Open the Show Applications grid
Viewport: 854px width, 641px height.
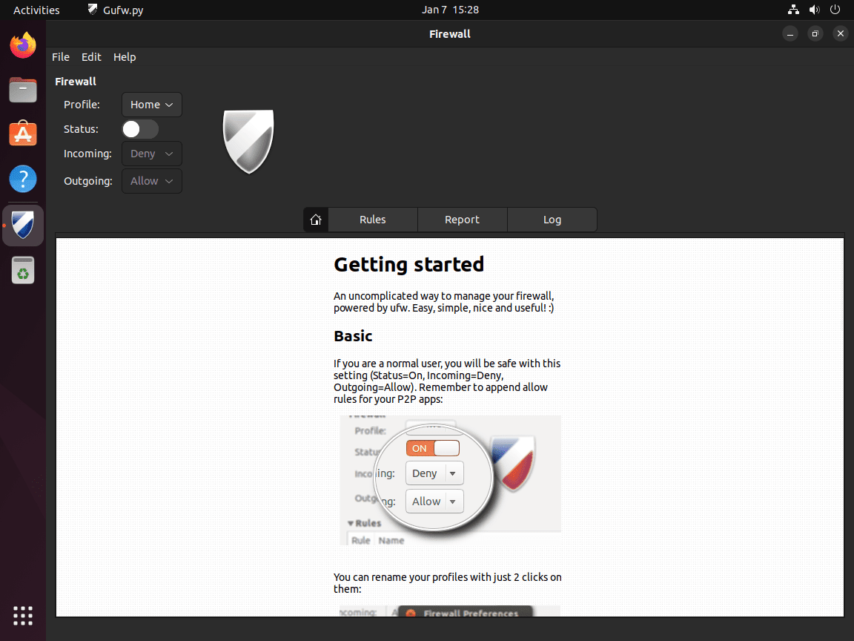pyautogui.click(x=22, y=616)
